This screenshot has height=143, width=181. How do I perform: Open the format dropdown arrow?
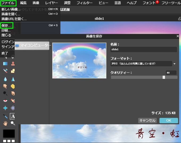point(175,64)
